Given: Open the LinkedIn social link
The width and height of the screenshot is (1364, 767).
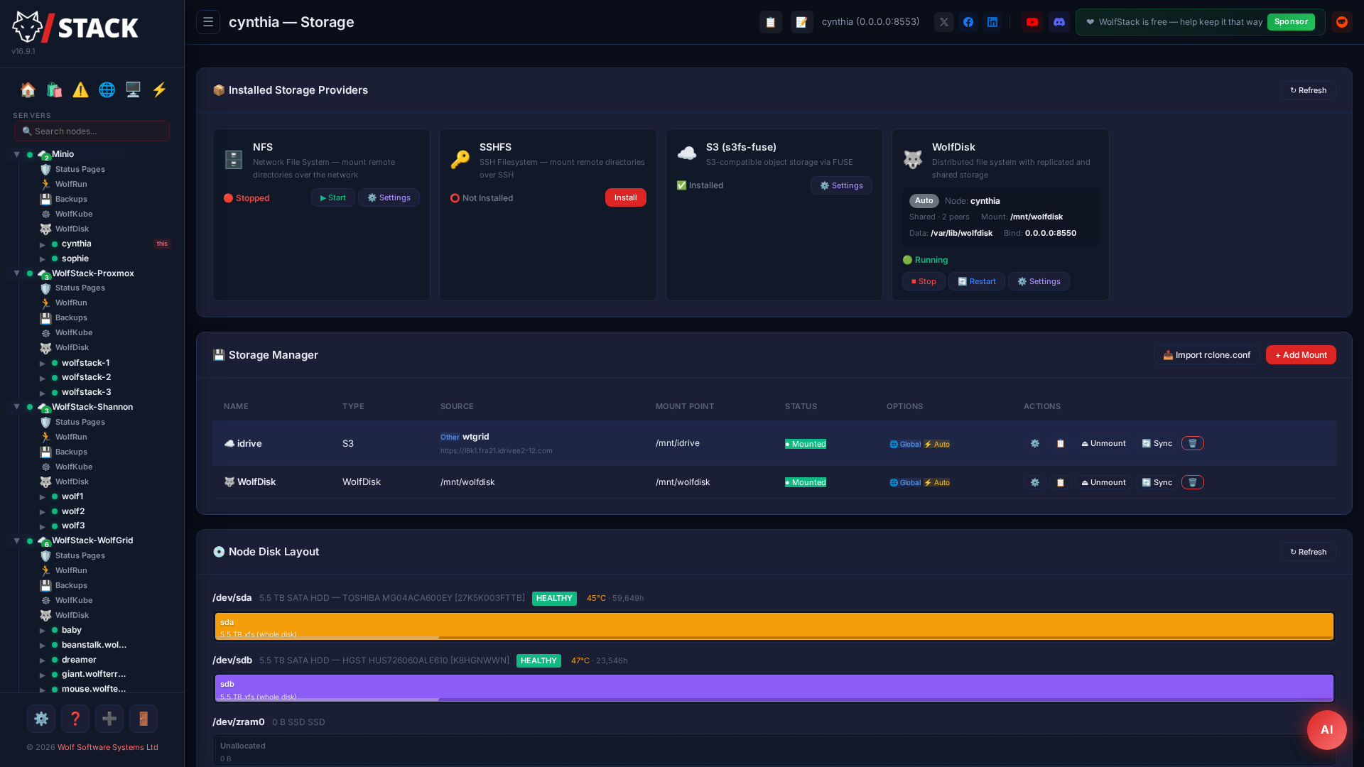Looking at the screenshot, I should [992, 22].
